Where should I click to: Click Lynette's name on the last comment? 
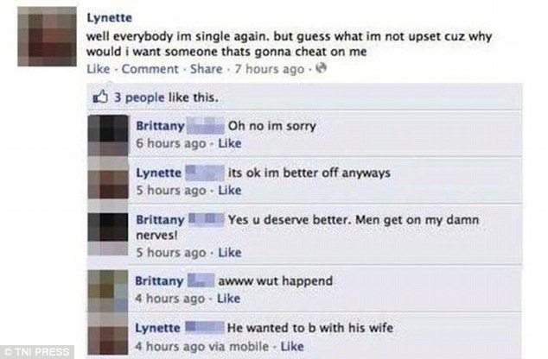157,328
